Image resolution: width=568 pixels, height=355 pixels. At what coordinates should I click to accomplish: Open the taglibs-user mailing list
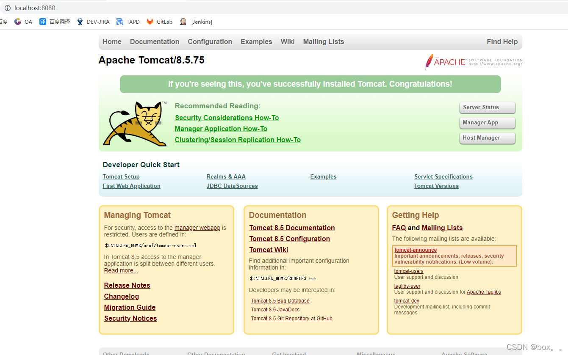click(407, 286)
